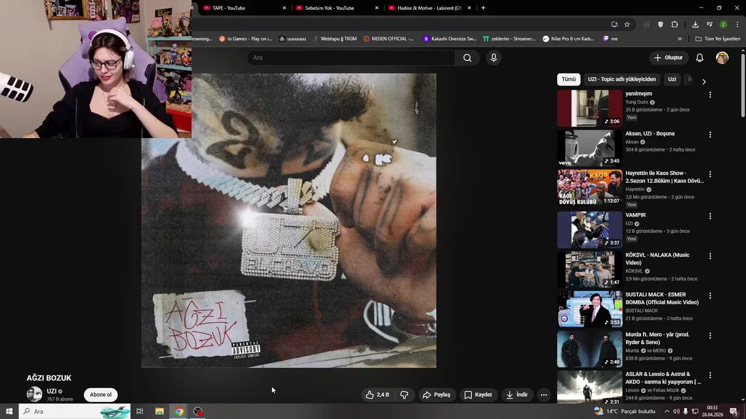Open more actions for the video
The width and height of the screenshot is (746, 419).
(x=544, y=395)
